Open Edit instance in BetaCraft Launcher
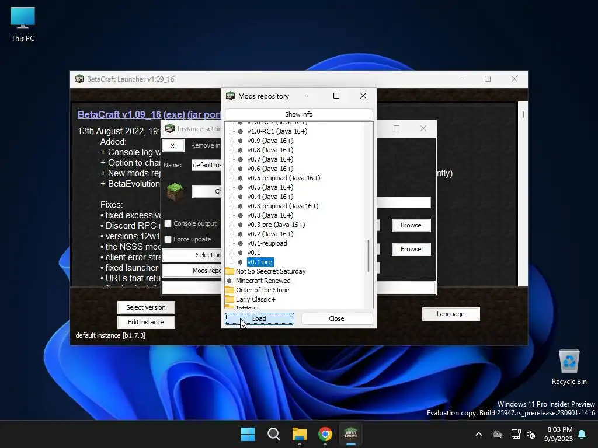598x448 pixels. [146, 322]
